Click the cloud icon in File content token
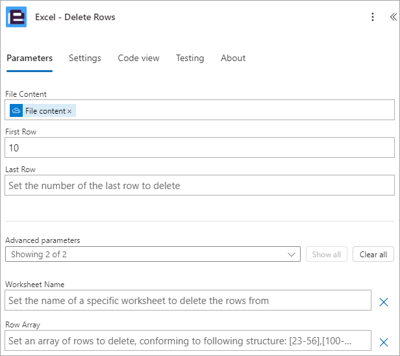The height and width of the screenshot is (356, 400). pos(16,110)
